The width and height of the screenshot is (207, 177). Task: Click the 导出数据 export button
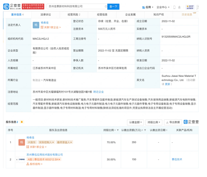(x=173, y=122)
